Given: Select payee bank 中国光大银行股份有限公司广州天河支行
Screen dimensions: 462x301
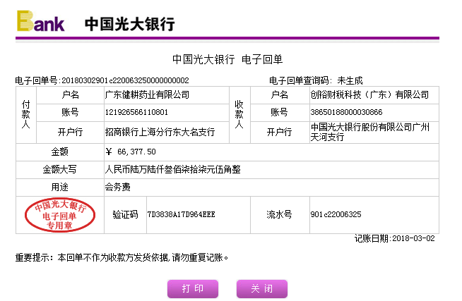Looking at the screenshot, I should coord(370,133).
